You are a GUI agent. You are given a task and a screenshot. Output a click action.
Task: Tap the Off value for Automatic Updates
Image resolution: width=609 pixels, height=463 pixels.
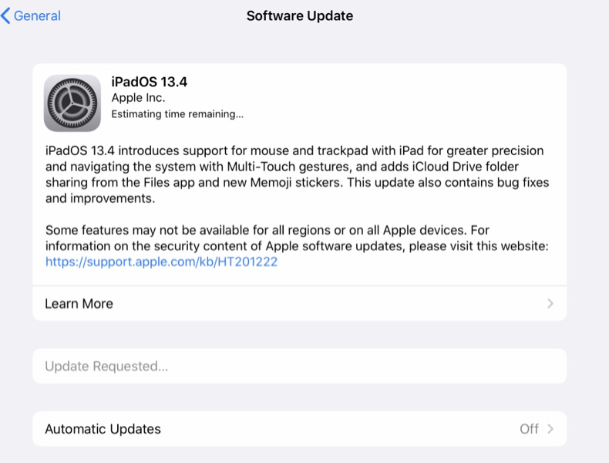(529, 429)
